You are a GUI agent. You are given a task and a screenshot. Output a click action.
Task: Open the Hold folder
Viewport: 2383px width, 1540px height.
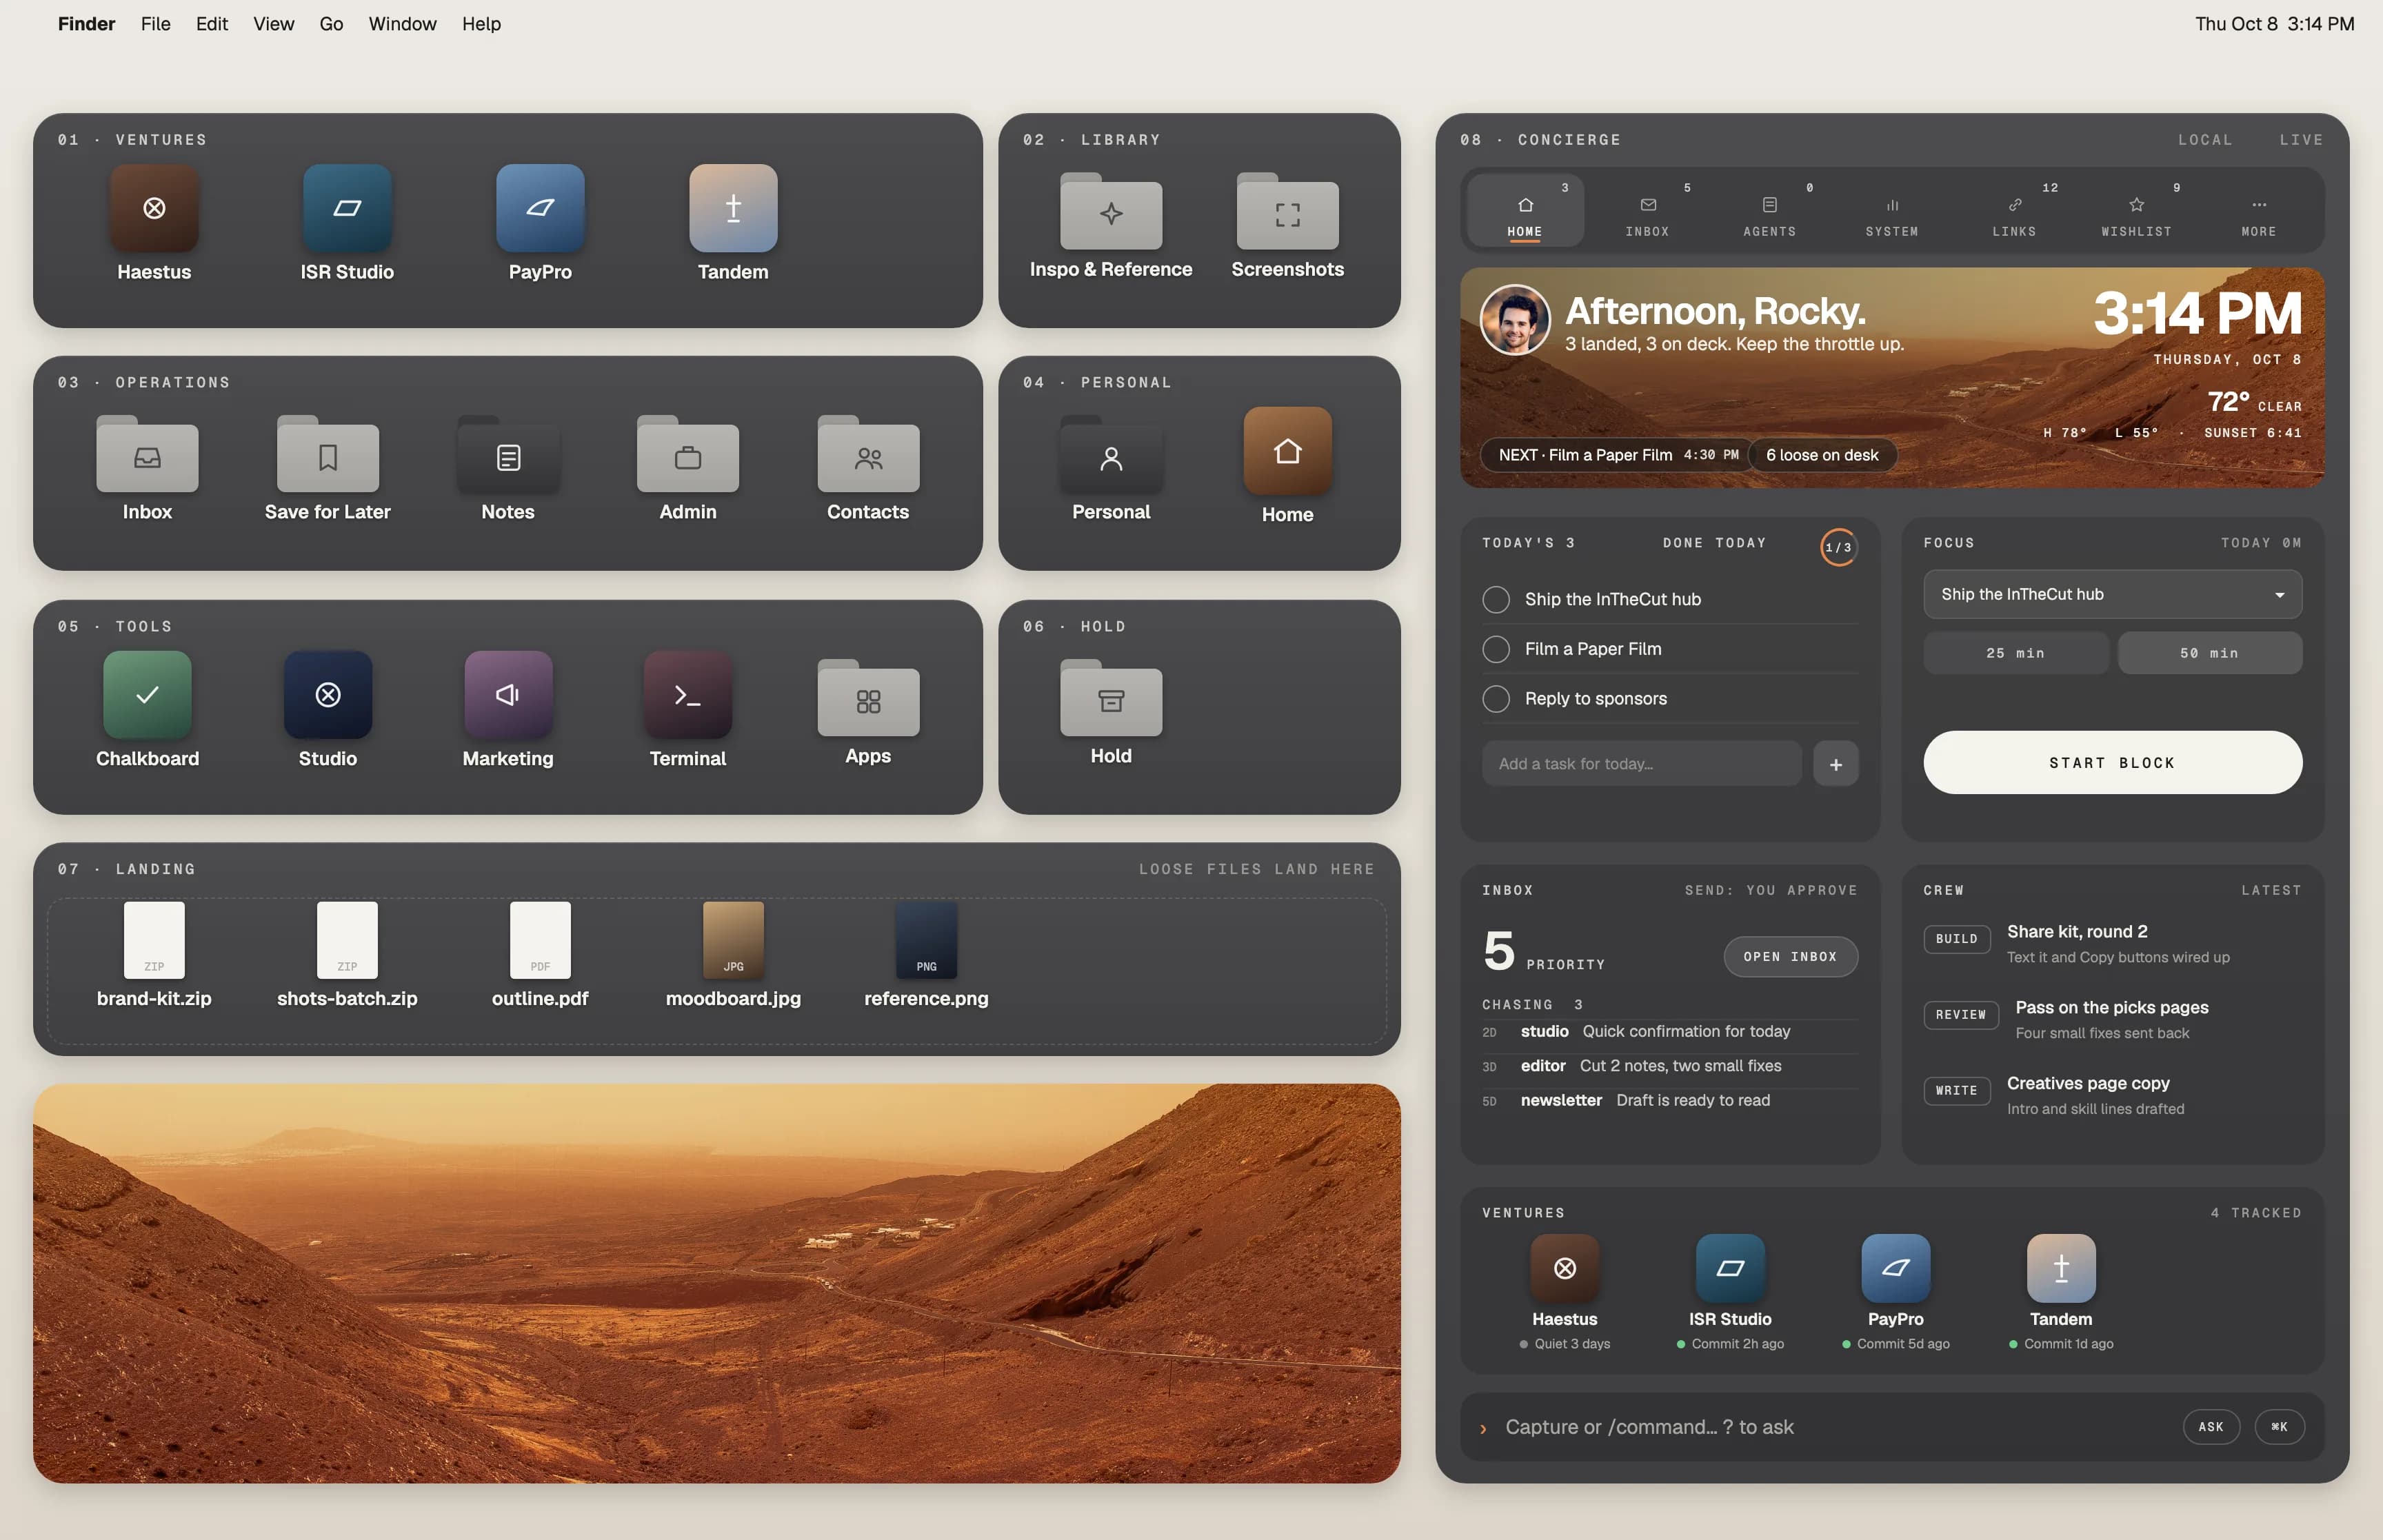(1111, 698)
